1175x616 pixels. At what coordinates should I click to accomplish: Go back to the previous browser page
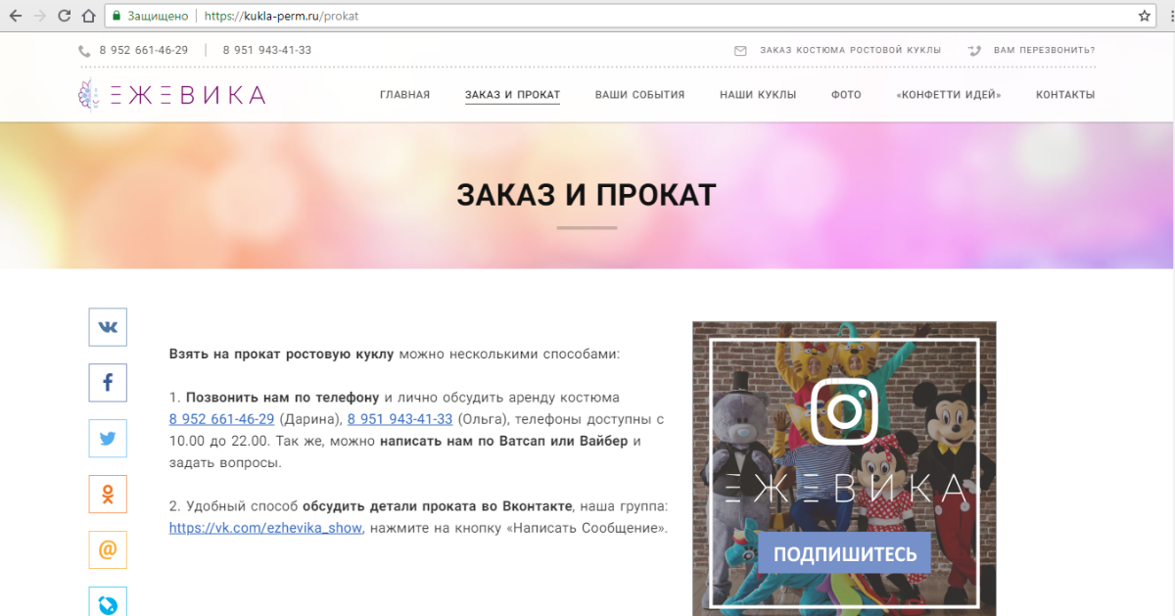pyautogui.click(x=15, y=16)
